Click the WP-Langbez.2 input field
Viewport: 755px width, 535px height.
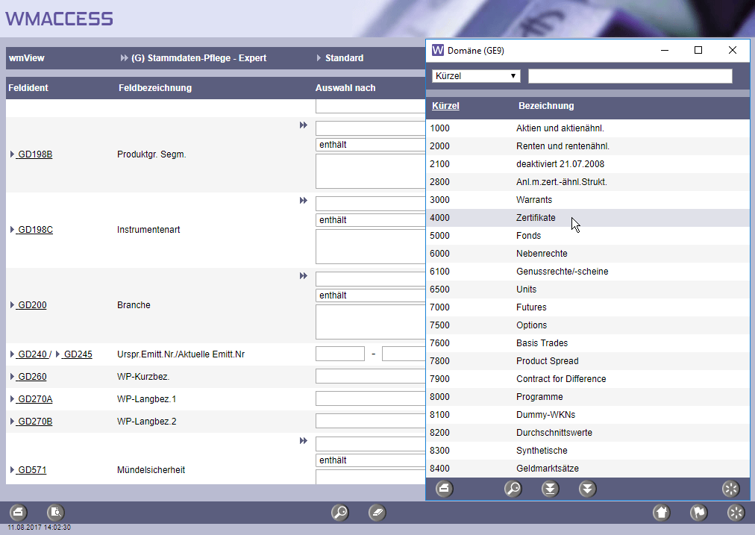(x=370, y=421)
